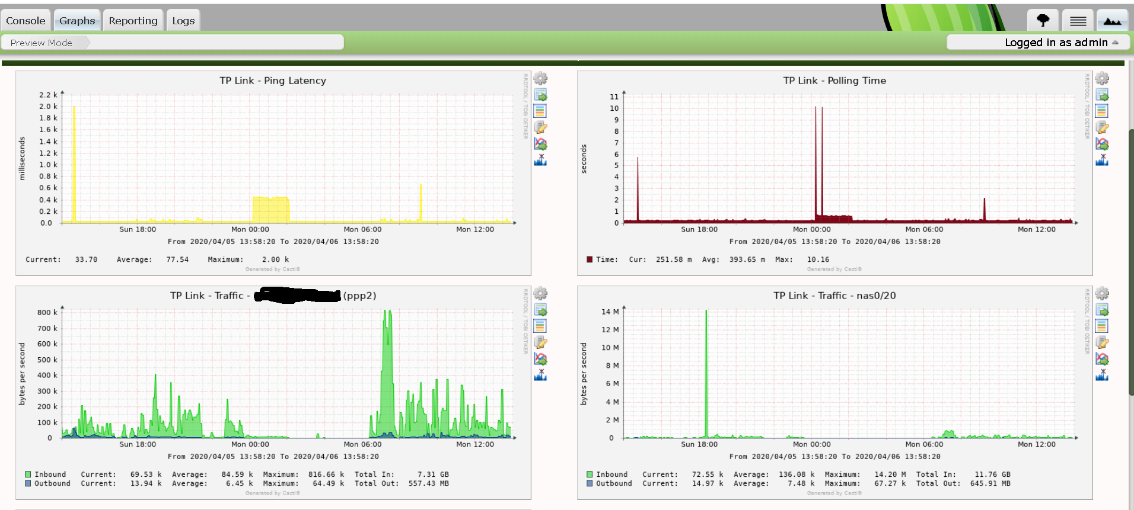This screenshot has width=1134, height=510.
Task: Open spike kill menu for ppp2 Traffic
Action: [540, 375]
